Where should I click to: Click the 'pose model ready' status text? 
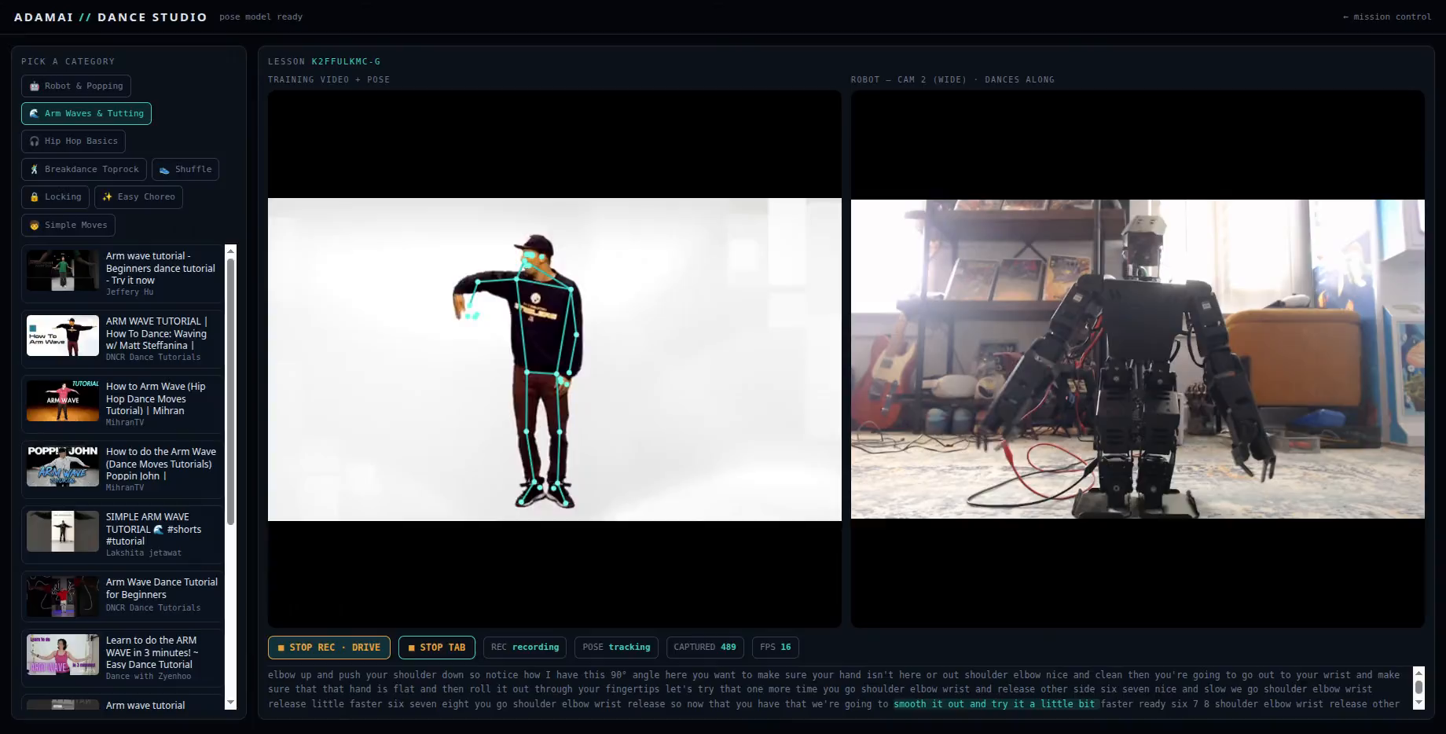[x=261, y=17]
